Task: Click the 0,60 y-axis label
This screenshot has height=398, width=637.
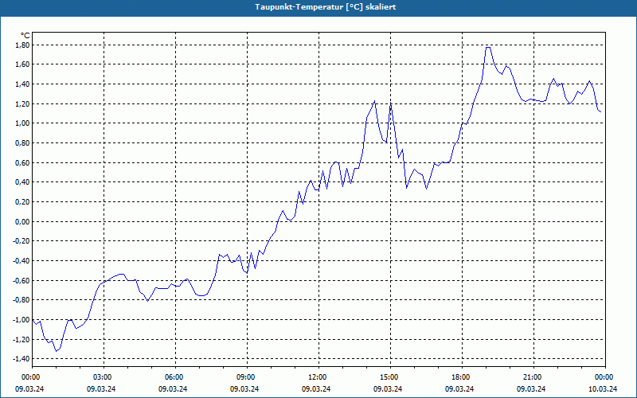Action: click(x=23, y=162)
